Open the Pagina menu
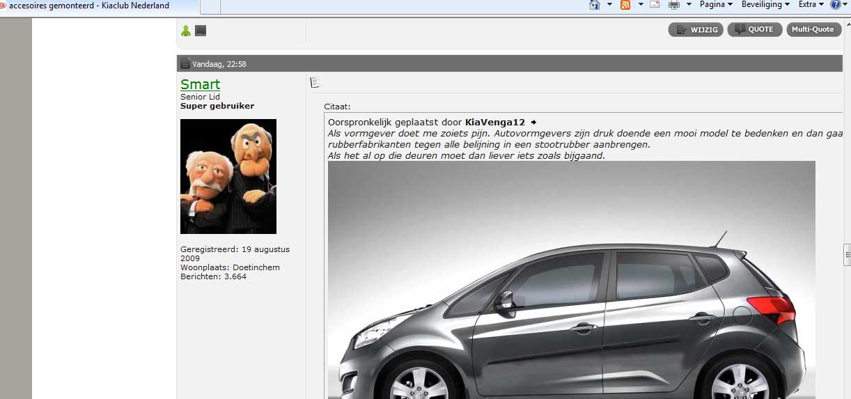 pyautogui.click(x=716, y=5)
